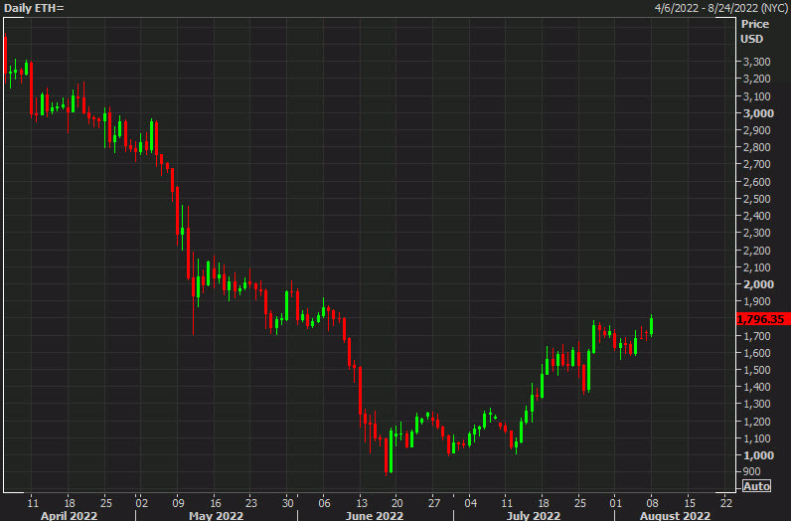The width and height of the screenshot is (791, 521).
Task: Select the latest green candle near August 08
Action: click(652, 325)
